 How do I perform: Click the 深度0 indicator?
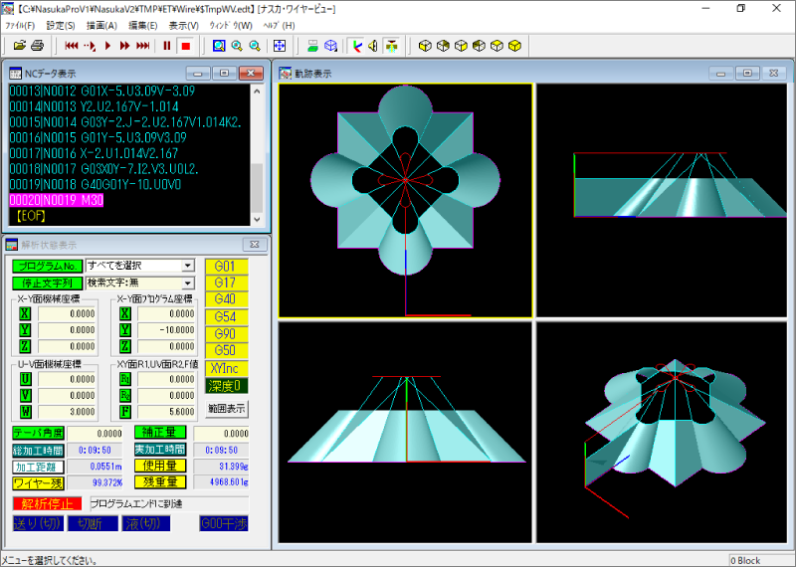point(227,386)
